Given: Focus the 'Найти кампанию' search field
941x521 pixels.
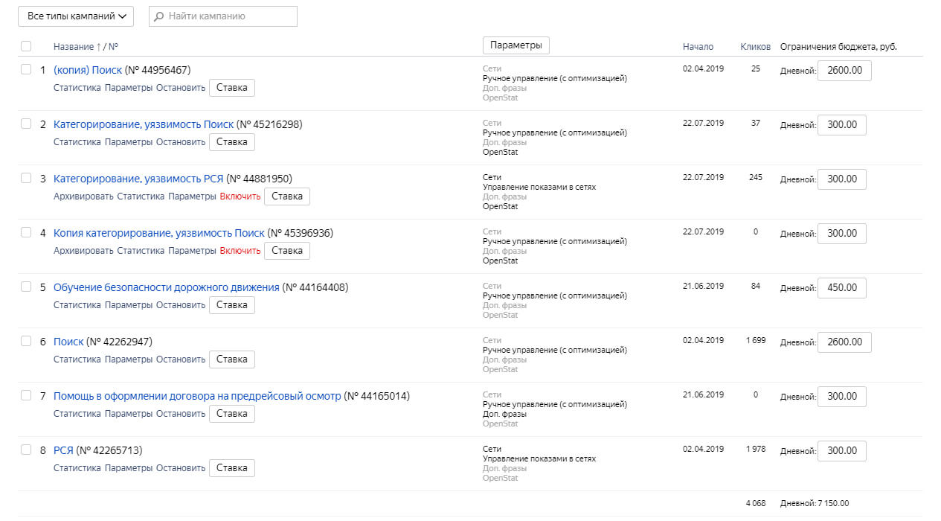Looking at the screenshot, I should pos(223,16).
